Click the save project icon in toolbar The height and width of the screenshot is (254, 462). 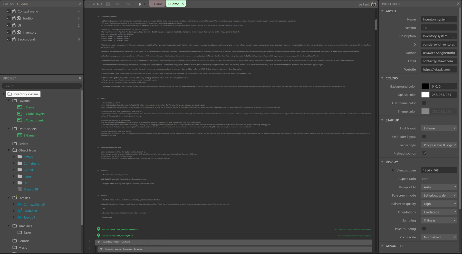click(108, 4)
